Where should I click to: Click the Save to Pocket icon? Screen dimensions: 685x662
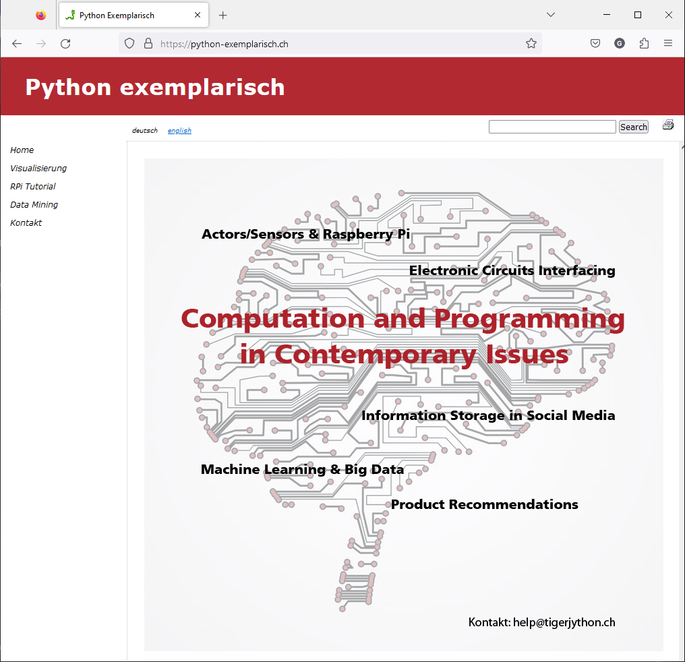tap(595, 43)
